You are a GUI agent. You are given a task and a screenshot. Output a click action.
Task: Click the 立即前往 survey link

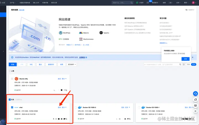tap(83, 57)
